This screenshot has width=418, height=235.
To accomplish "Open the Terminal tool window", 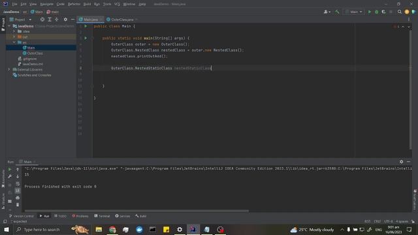I will [102, 216].
